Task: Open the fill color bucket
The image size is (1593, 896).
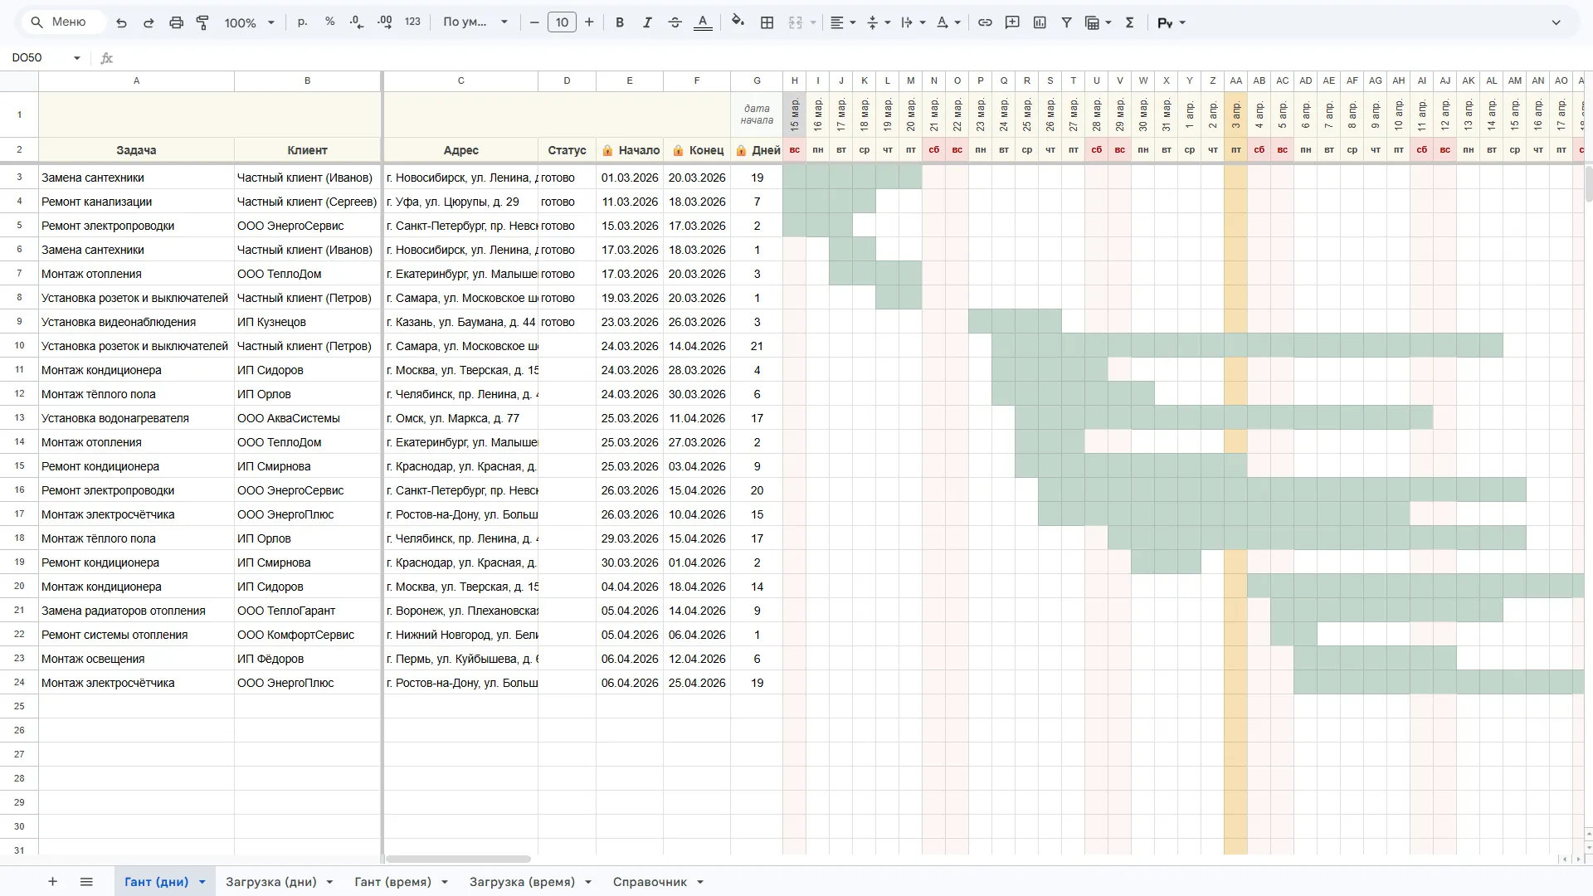Action: pyautogui.click(x=738, y=22)
